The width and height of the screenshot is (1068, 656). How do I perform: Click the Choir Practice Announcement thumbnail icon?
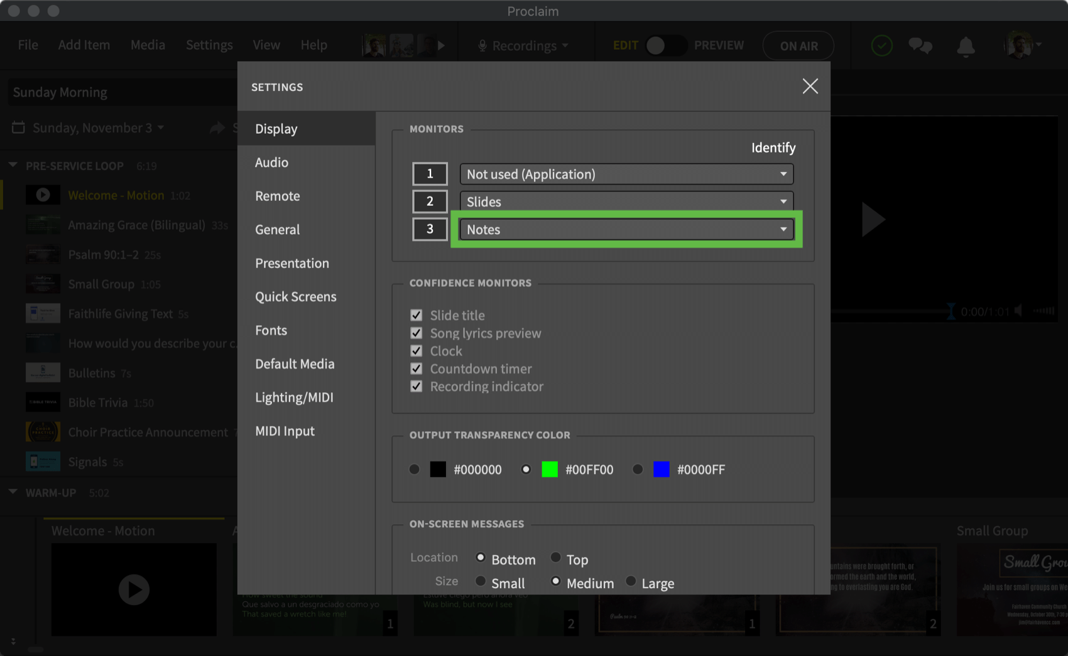(43, 432)
